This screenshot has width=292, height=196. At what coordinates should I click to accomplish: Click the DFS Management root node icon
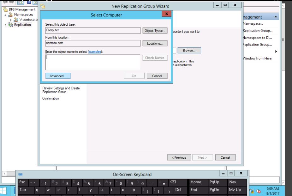(x=6, y=9)
